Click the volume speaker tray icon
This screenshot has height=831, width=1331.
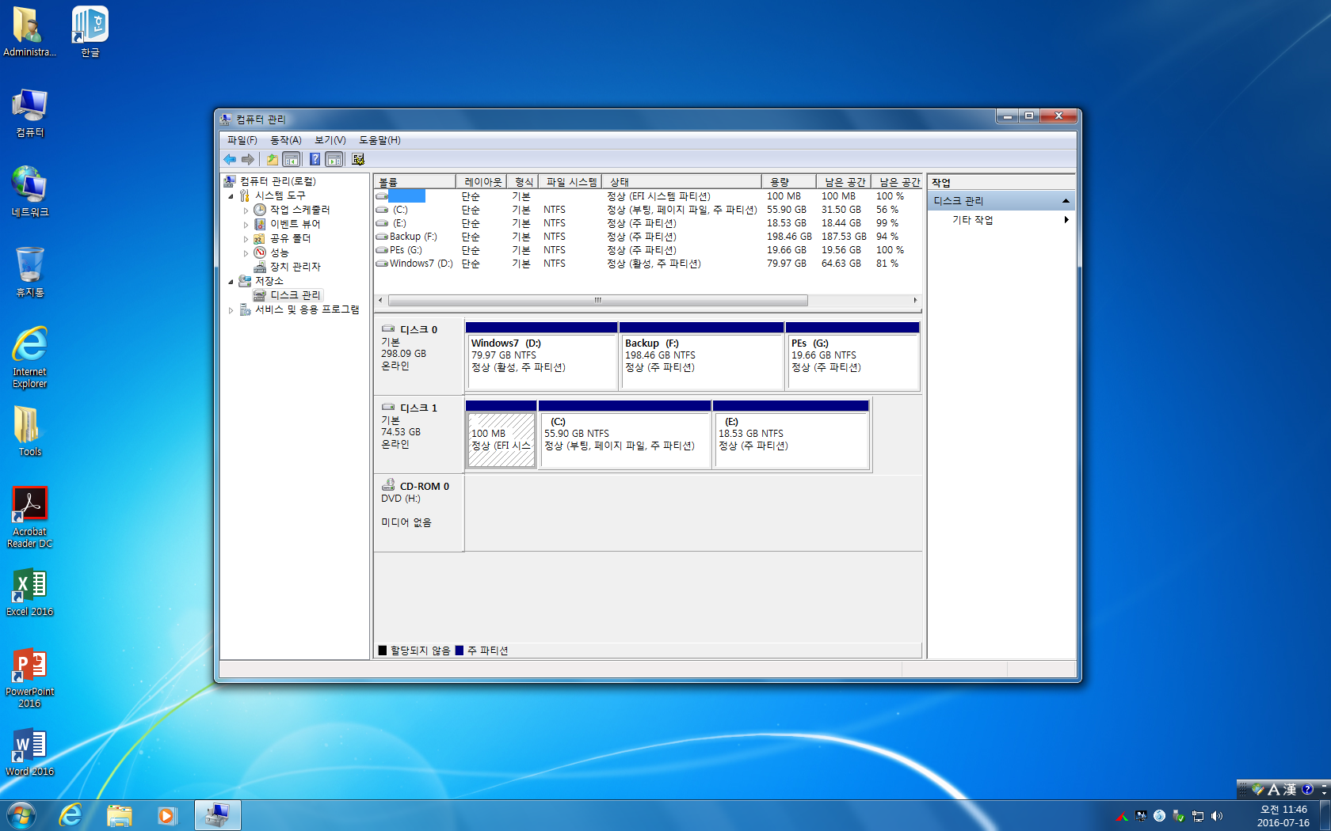[1217, 816]
